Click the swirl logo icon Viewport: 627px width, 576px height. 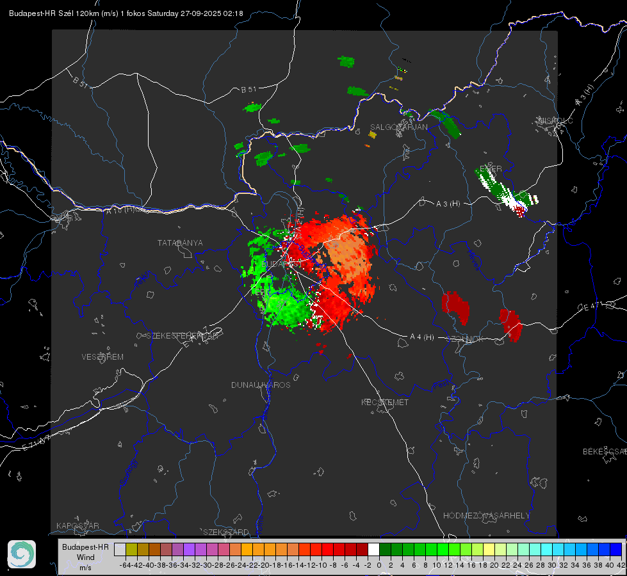click(22, 554)
